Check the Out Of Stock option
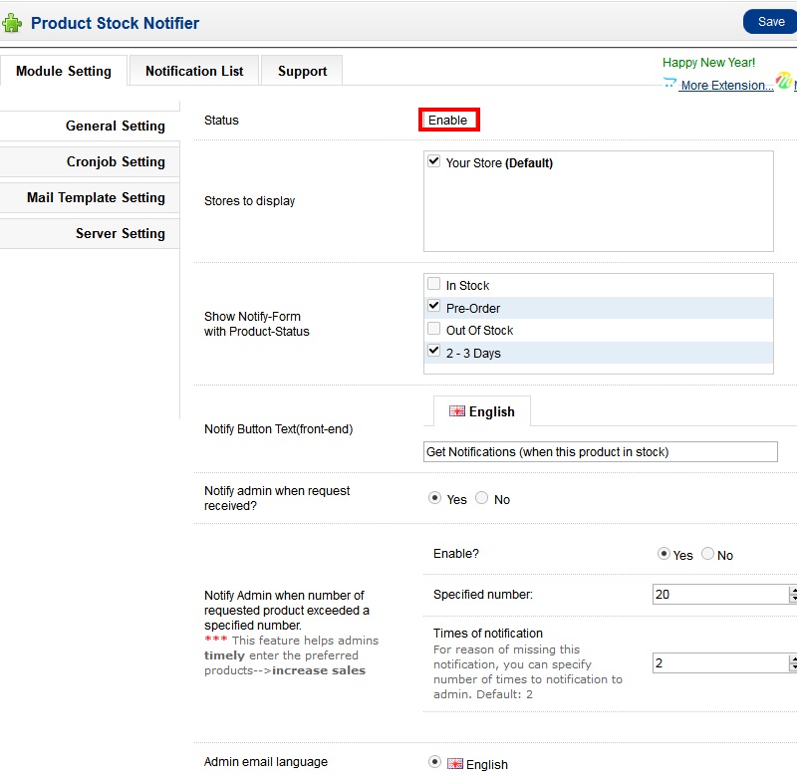Viewport: 797px width, 777px height. [x=433, y=329]
